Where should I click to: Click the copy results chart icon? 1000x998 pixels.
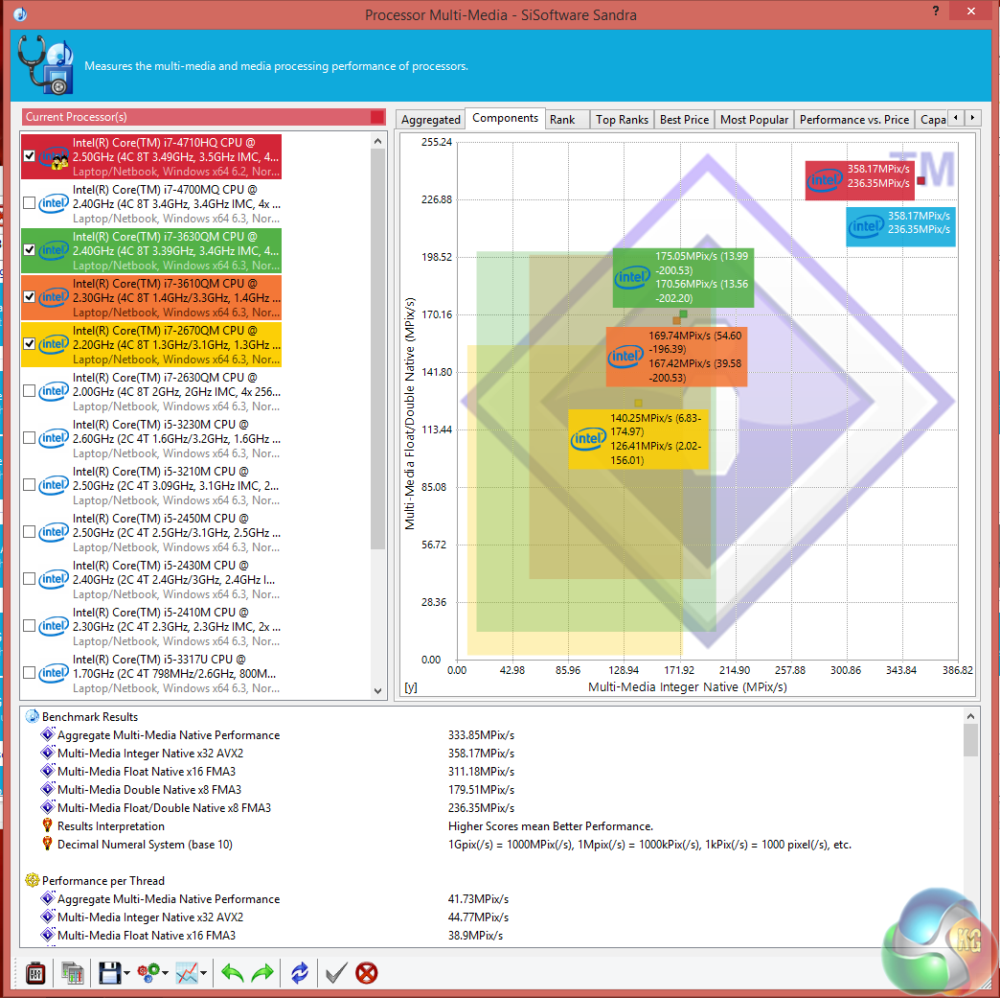[x=72, y=973]
